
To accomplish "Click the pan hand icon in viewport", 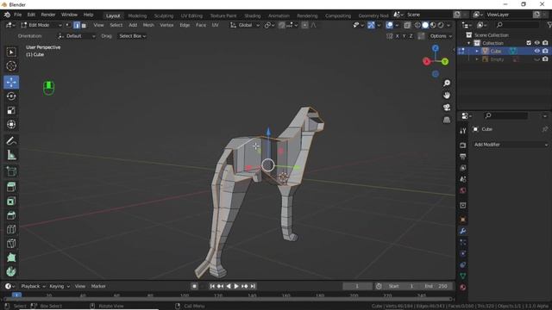I will point(447,96).
